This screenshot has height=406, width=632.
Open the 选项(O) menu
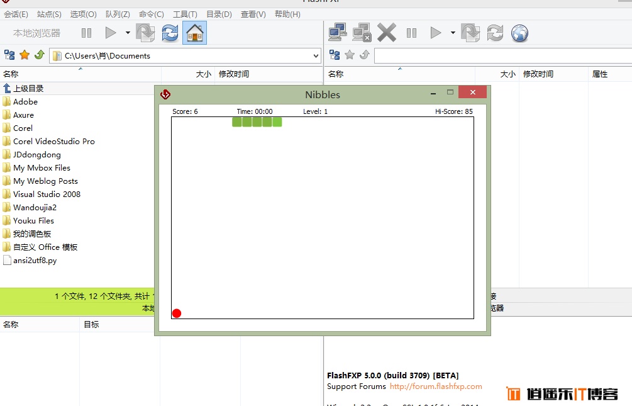point(84,14)
